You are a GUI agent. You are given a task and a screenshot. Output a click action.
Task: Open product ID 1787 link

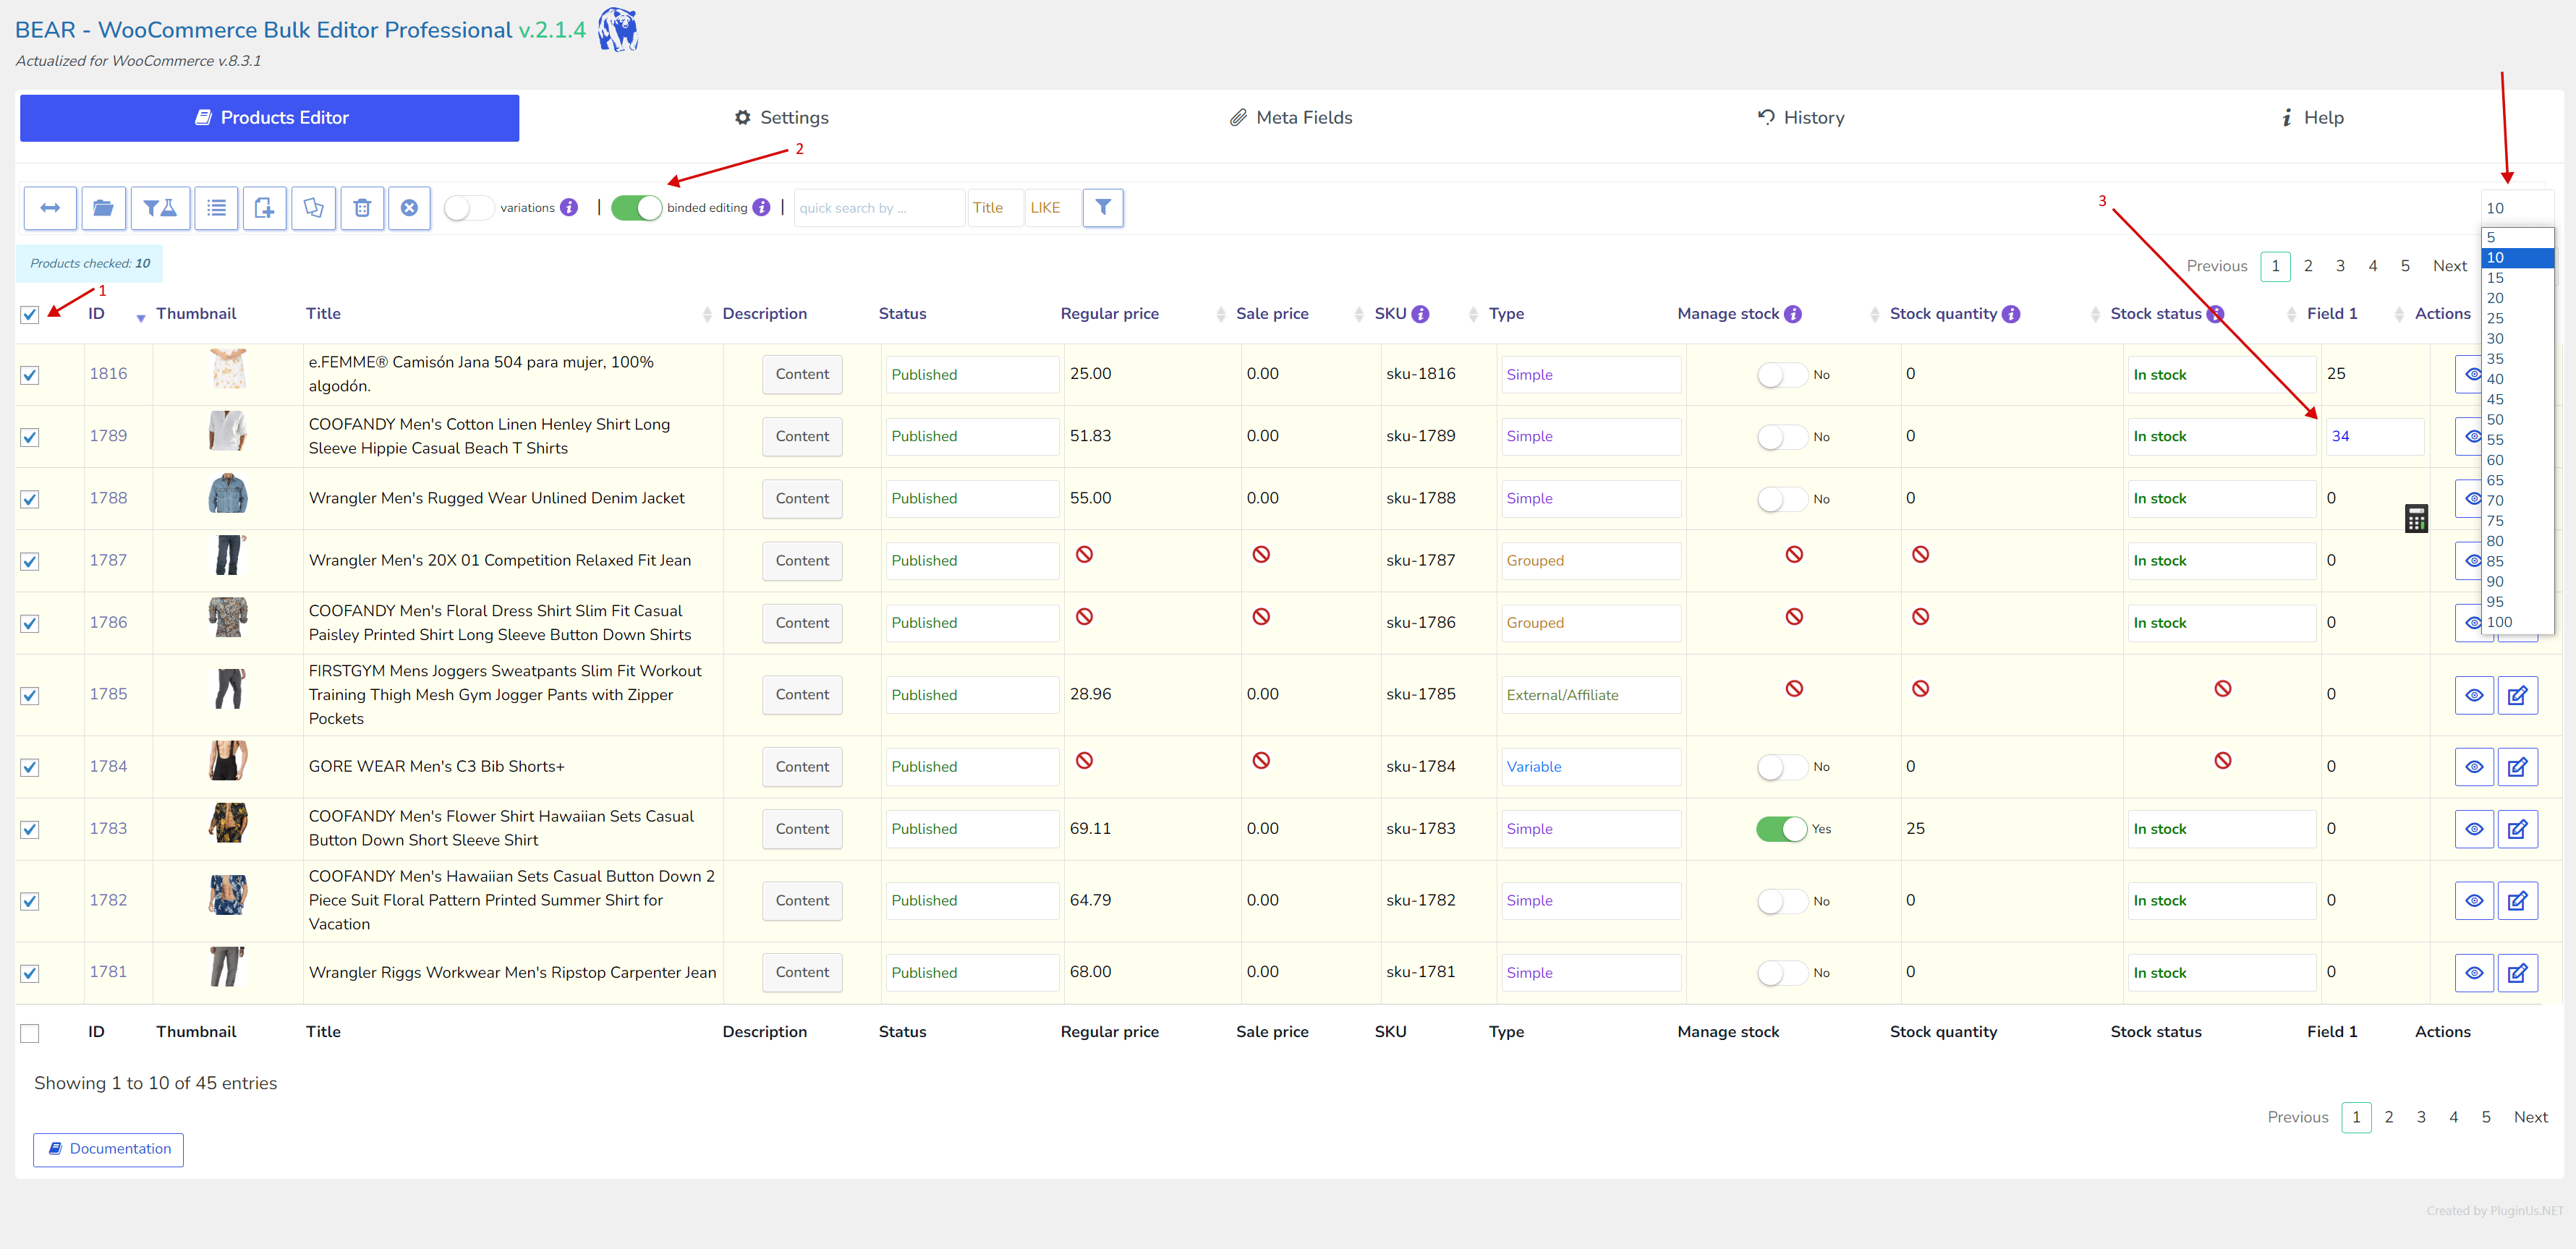pyautogui.click(x=108, y=561)
